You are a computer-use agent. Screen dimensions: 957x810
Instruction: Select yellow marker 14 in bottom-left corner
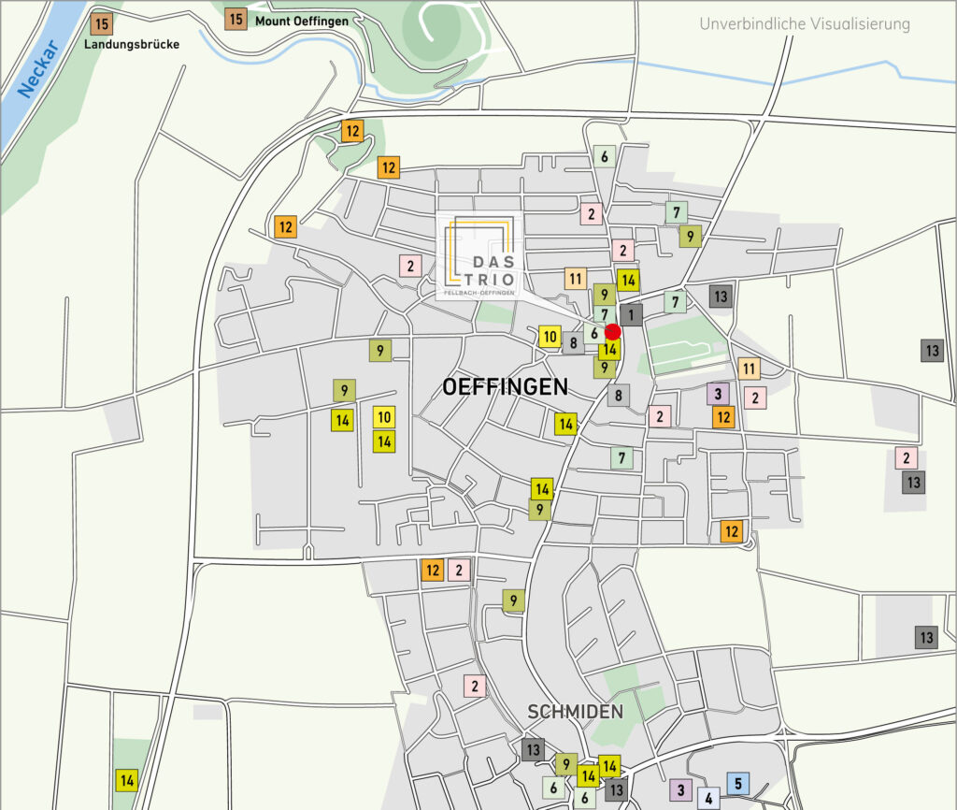click(x=127, y=779)
